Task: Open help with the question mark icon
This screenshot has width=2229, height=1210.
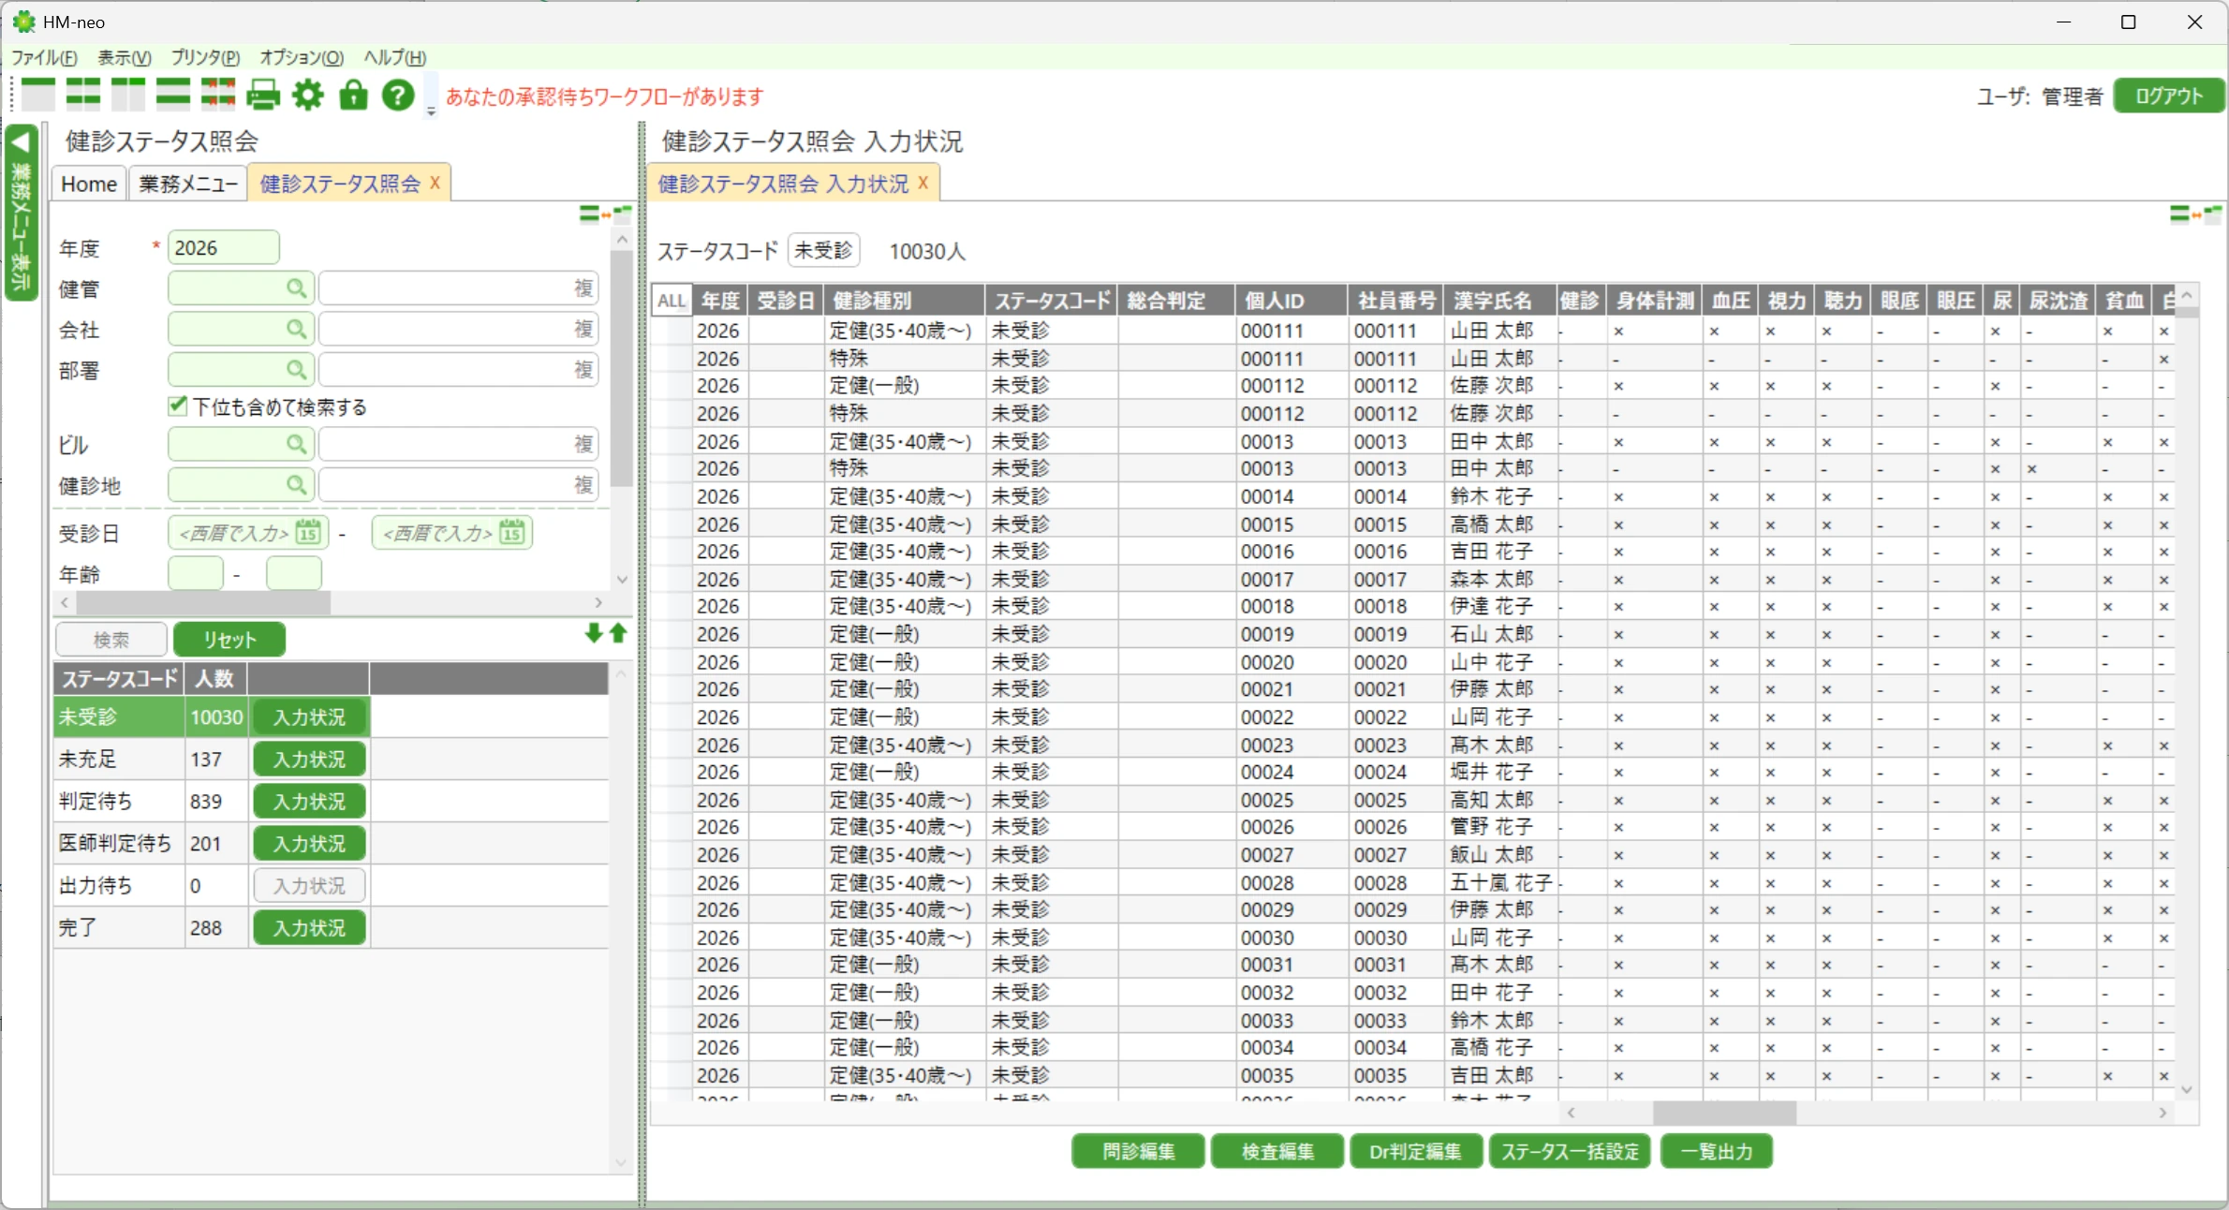Action: pos(398,95)
